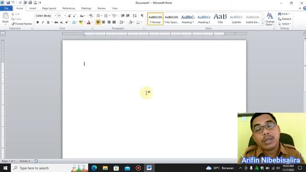Click the Sort icon

135,16
